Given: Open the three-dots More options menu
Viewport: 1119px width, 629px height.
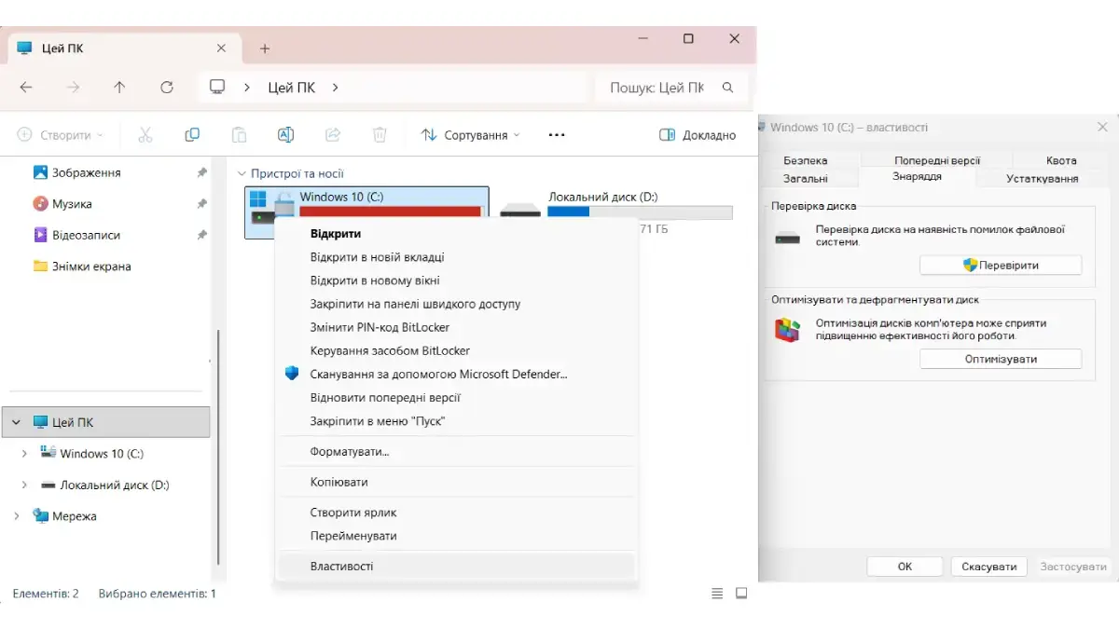Looking at the screenshot, I should [x=557, y=135].
